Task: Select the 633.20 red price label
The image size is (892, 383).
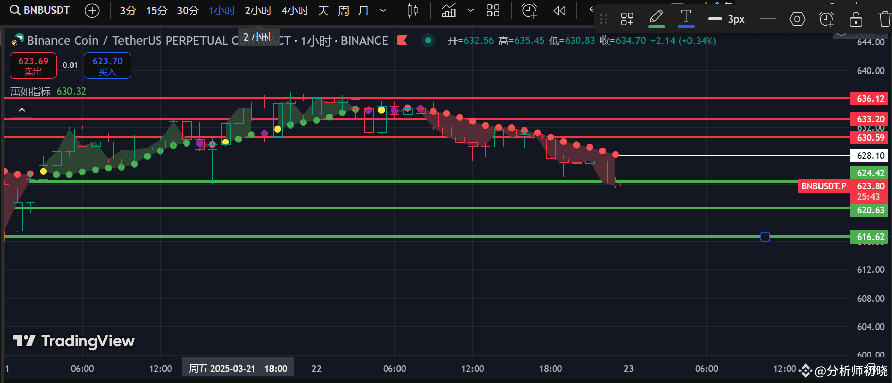Action: (870, 119)
